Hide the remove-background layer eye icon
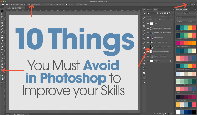 (148, 28)
